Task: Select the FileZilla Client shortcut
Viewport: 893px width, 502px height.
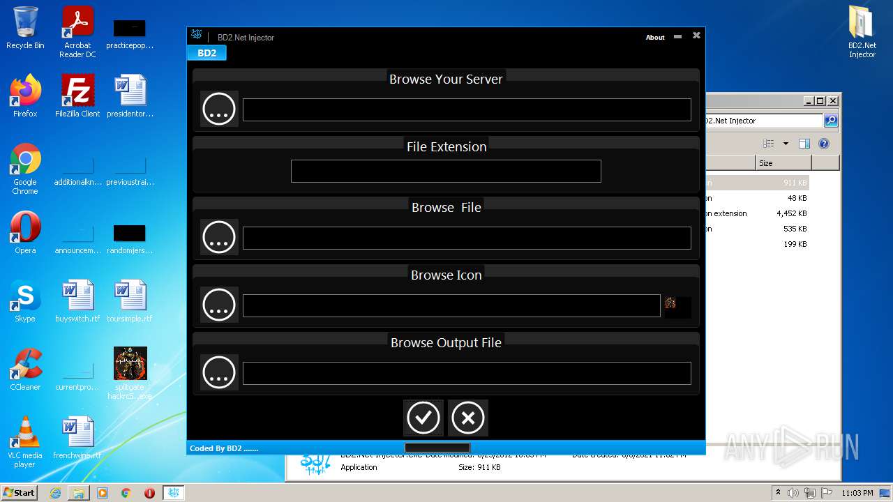Action: tap(77, 96)
